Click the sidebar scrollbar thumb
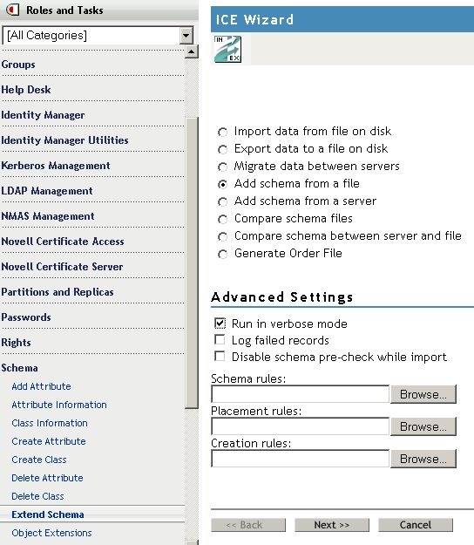The width and height of the screenshot is (474, 545). [x=192, y=263]
